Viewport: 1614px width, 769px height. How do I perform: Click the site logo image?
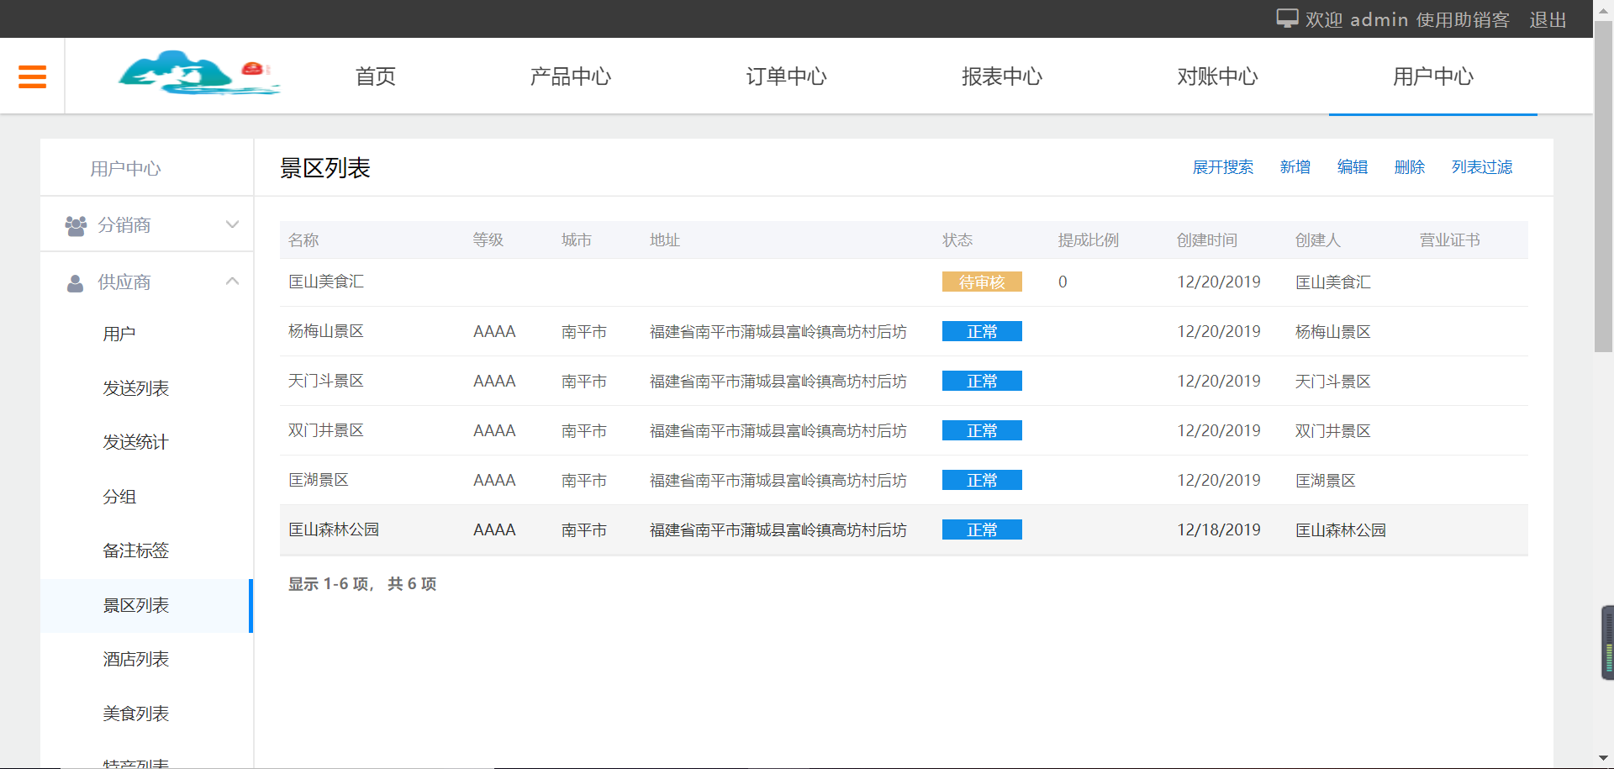pos(198,74)
